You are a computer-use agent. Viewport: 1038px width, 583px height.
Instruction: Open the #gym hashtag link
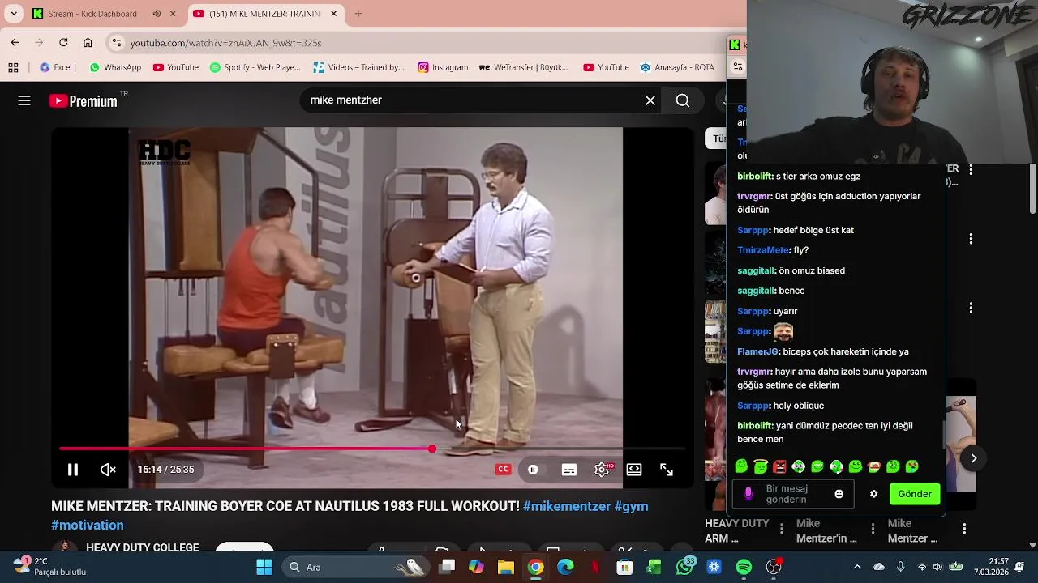pos(631,506)
